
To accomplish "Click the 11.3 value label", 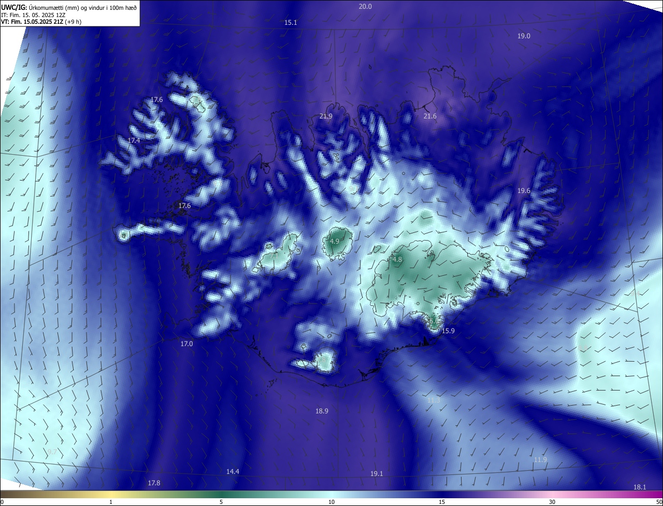I will 434,400.
